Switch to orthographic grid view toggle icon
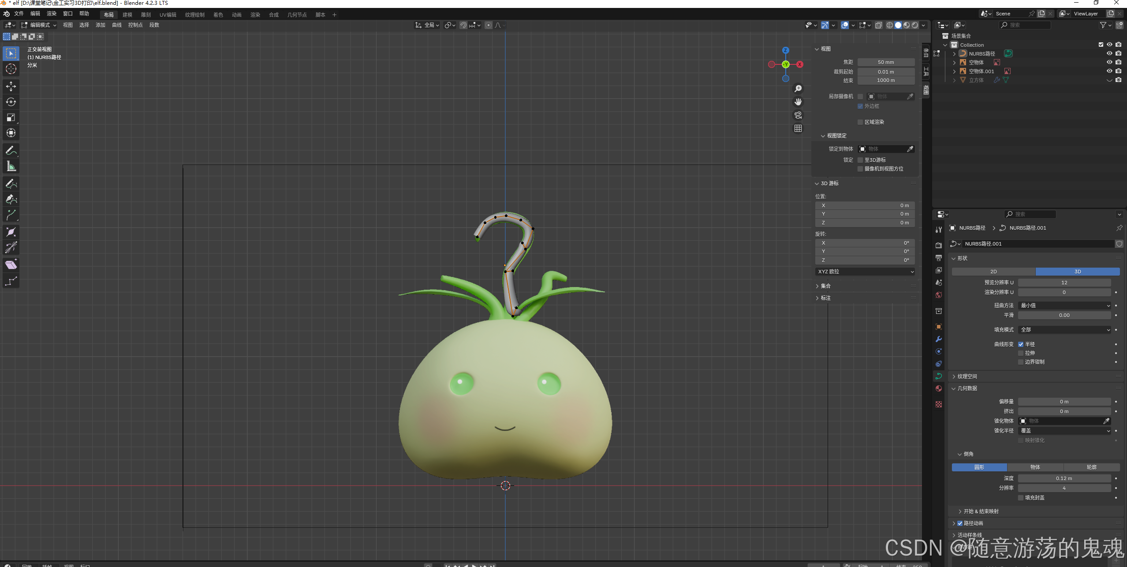The image size is (1127, 567). pyautogui.click(x=798, y=128)
